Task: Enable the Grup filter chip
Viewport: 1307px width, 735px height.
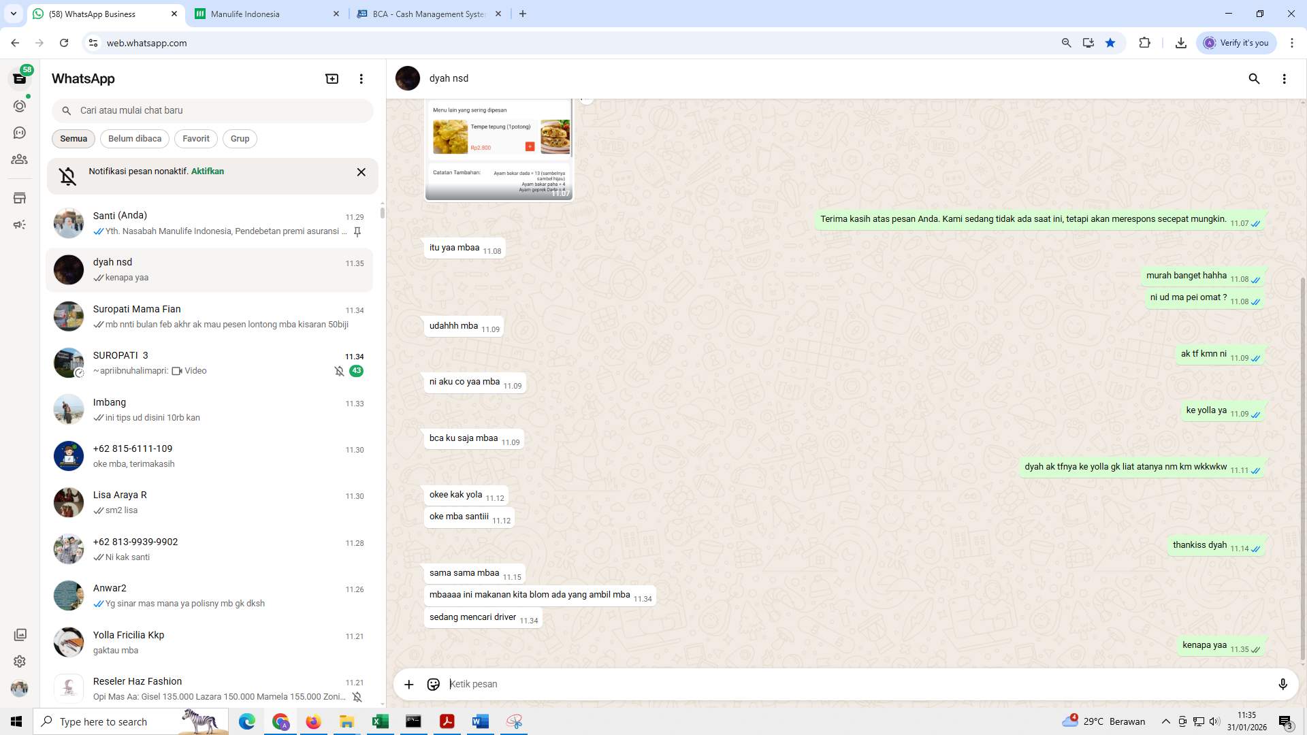Action: pyautogui.click(x=240, y=138)
